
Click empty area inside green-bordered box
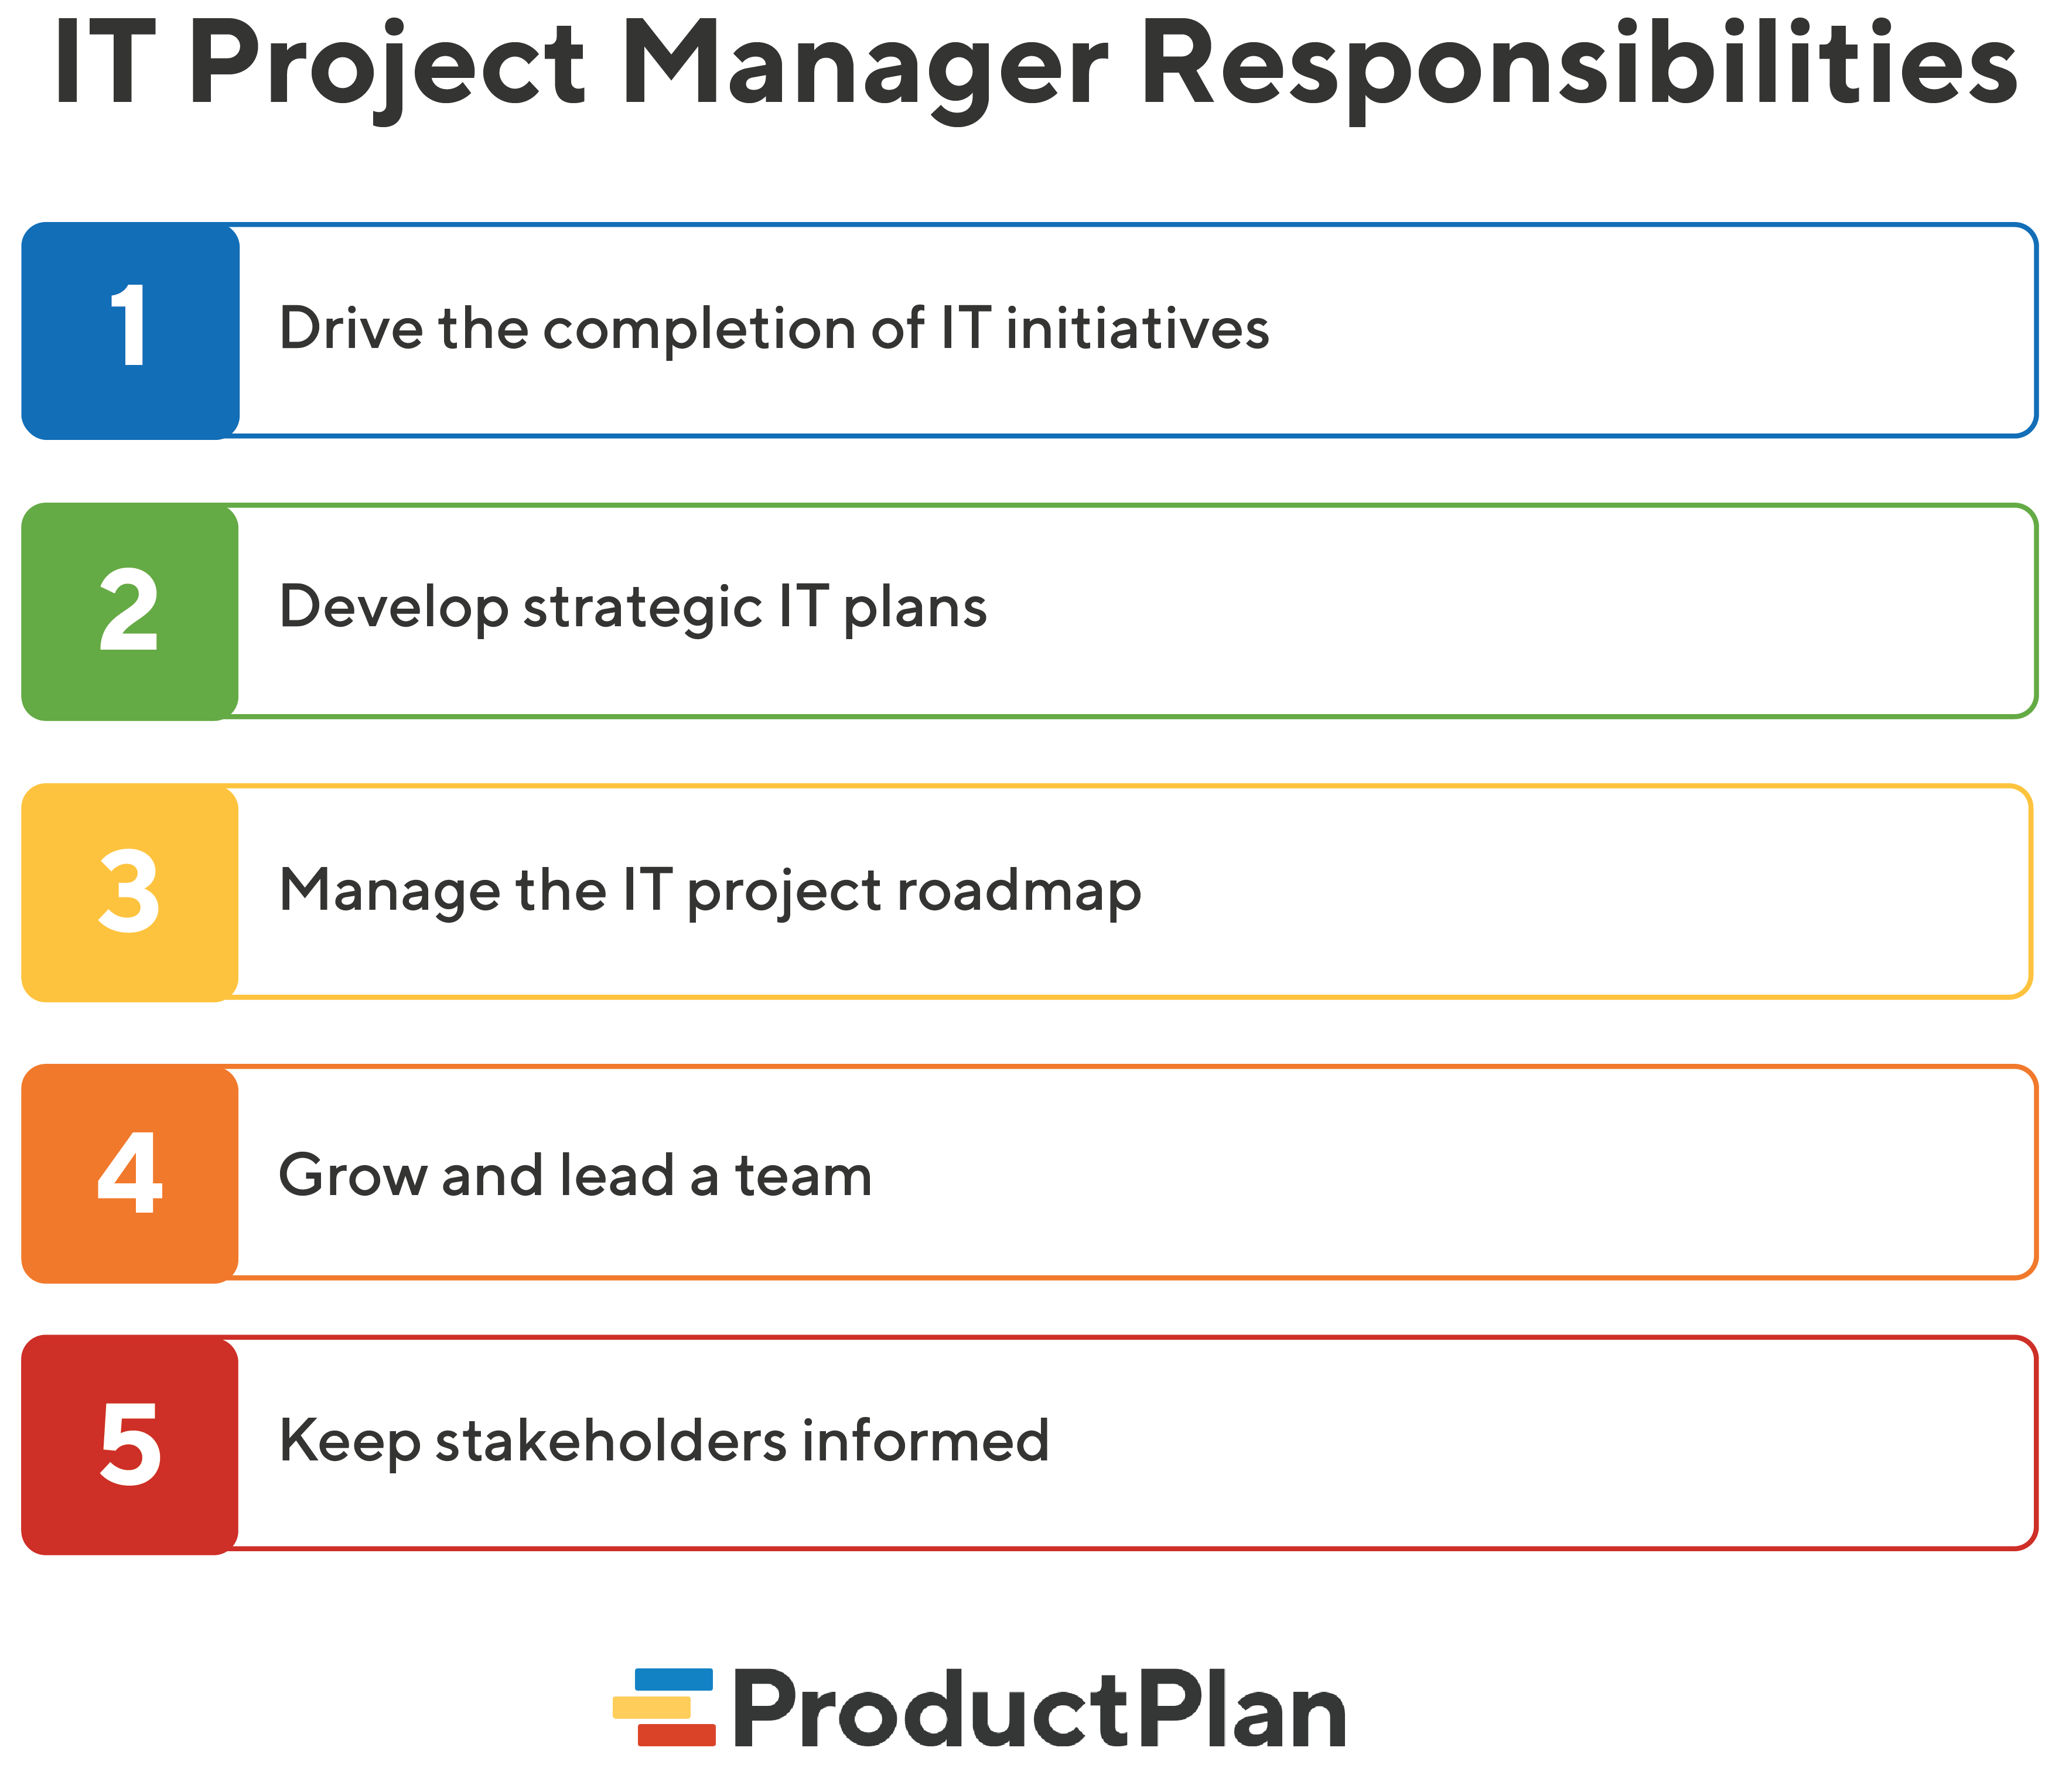click(1500, 612)
